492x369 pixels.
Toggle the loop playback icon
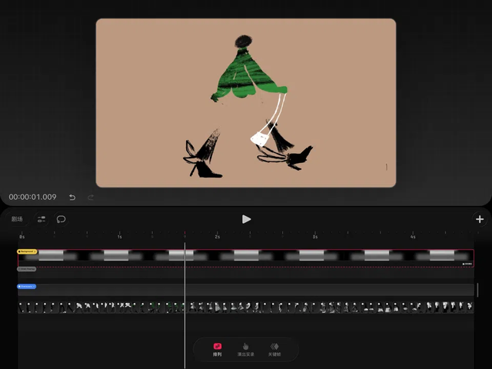pyautogui.click(x=61, y=219)
